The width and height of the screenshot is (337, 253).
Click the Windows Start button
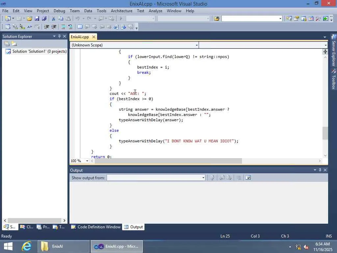(8, 246)
